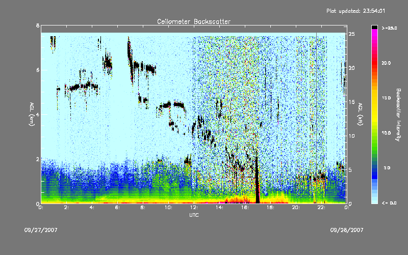Click the 2 km label on left axis
408x255 pixels.
tap(38, 159)
